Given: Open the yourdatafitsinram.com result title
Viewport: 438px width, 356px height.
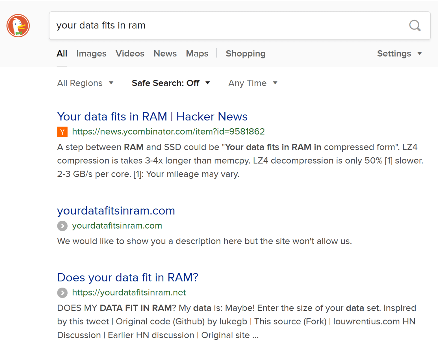Looking at the screenshot, I should pos(116,211).
